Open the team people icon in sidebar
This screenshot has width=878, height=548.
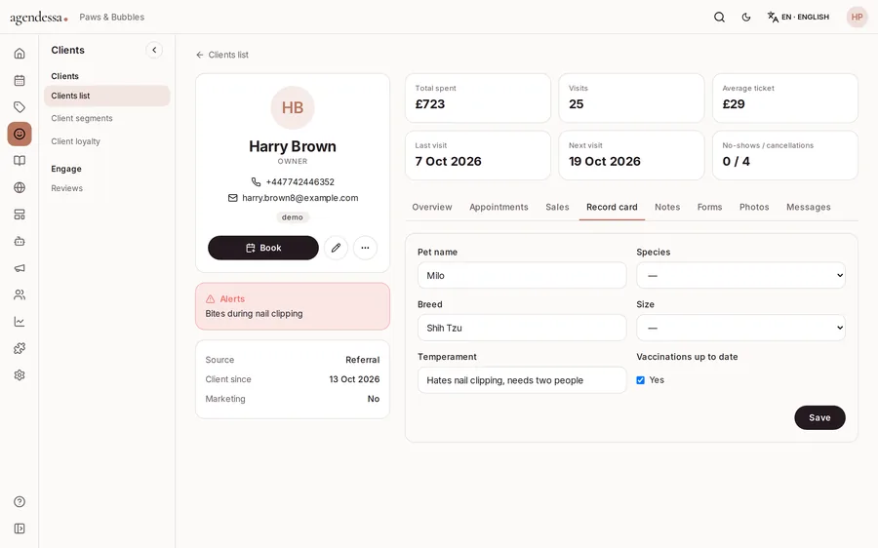pyautogui.click(x=20, y=294)
